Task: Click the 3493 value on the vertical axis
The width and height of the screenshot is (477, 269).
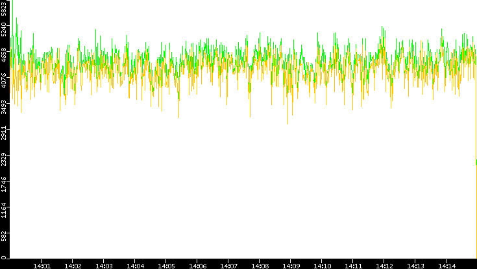Action: (x=3, y=107)
